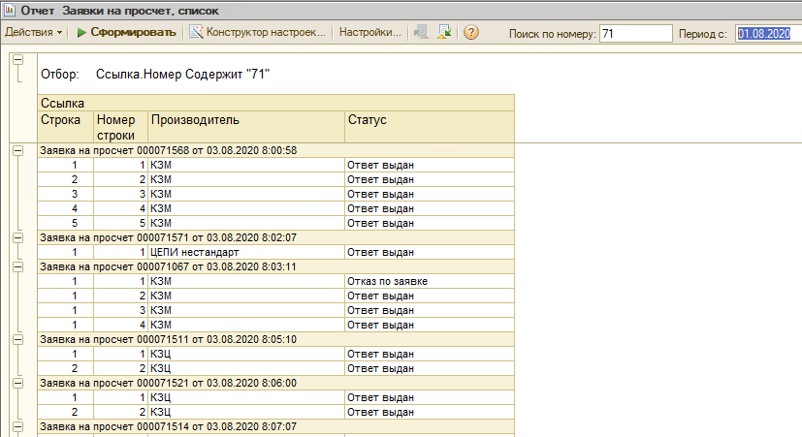Click the Производитель column header

(246, 127)
